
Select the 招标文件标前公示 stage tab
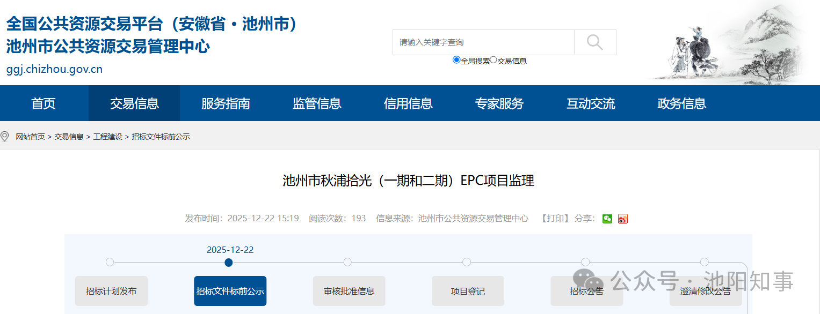pyautogui.click(x=230, y=291)
